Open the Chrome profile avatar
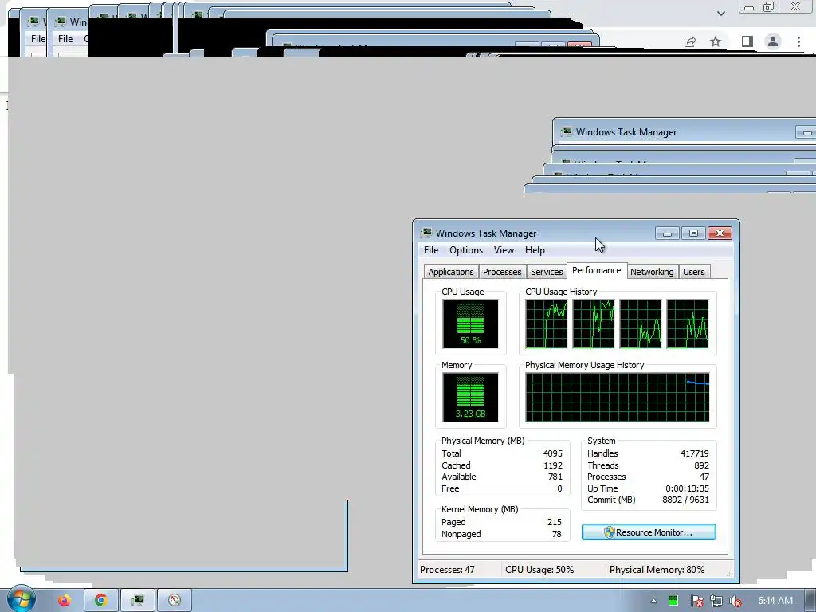The image size is (816, 612). (773, 41)
